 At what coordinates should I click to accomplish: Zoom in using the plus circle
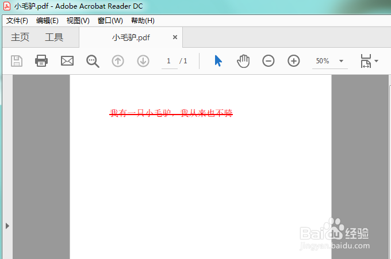pos(294,61)
